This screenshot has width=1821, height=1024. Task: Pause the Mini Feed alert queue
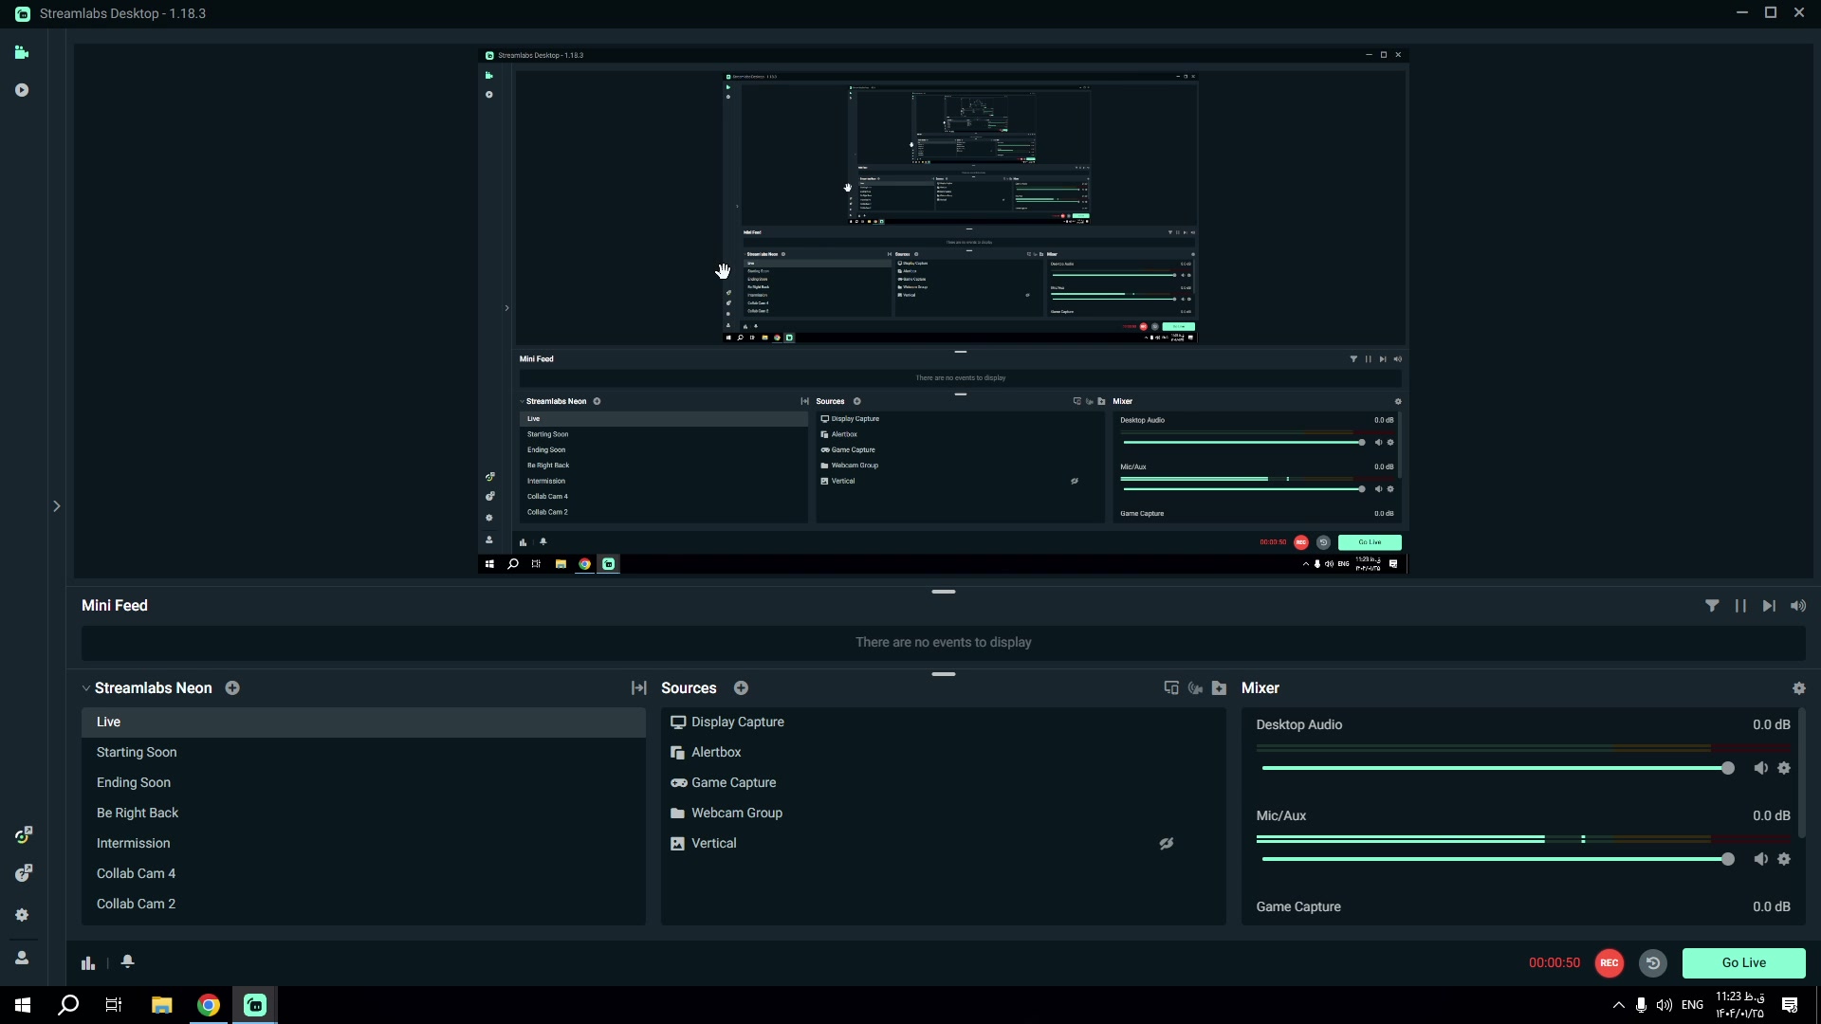[x=1740, y=606]
